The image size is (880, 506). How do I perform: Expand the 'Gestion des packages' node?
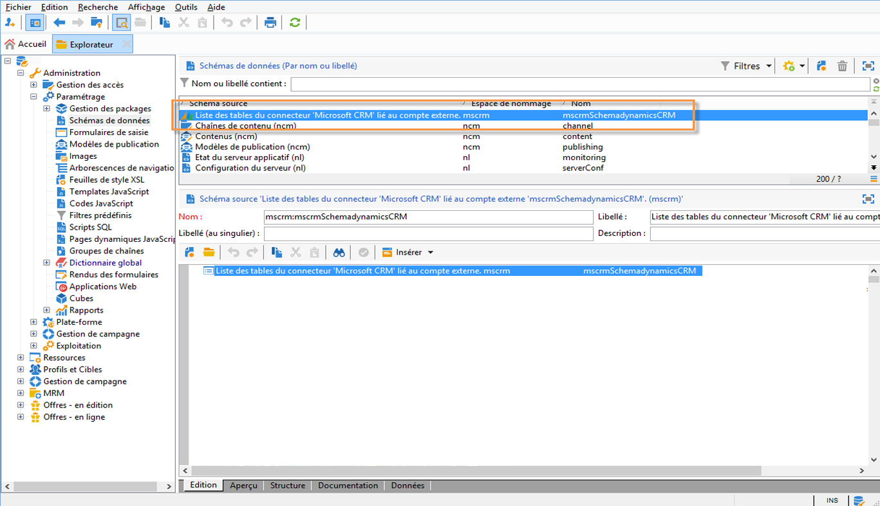tap(46, 108)
